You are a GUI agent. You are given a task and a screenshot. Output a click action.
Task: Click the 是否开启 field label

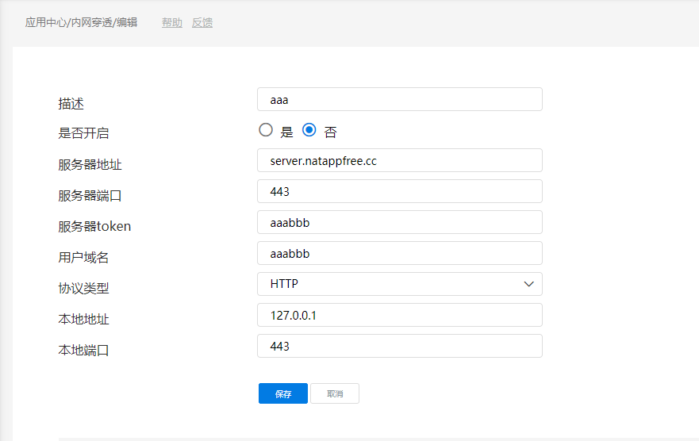pyautogui.click(x=83, y=133)
